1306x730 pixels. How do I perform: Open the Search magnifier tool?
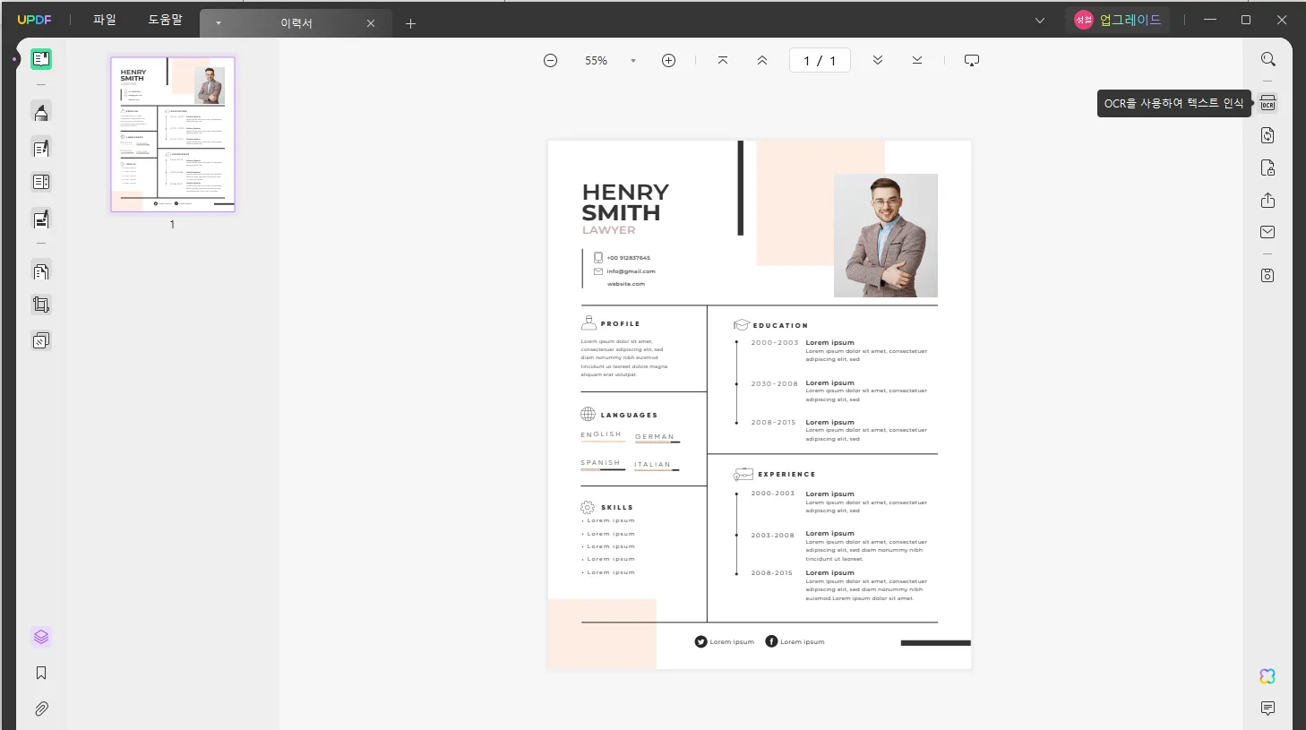1267,59
